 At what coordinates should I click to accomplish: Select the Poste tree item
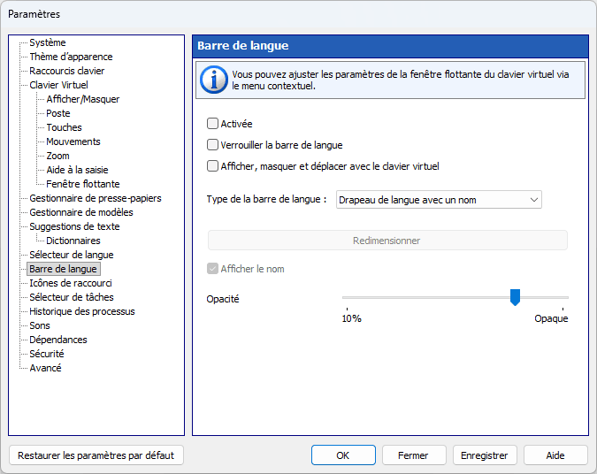pos(58,113)
